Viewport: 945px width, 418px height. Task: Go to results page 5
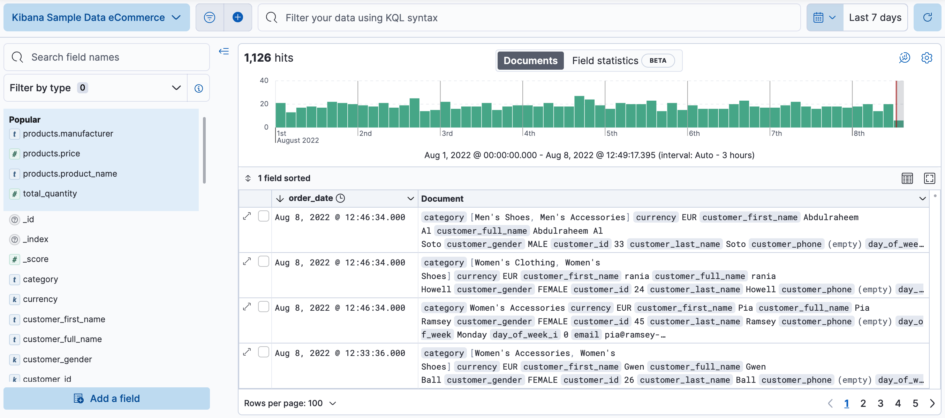pos(915,403)
